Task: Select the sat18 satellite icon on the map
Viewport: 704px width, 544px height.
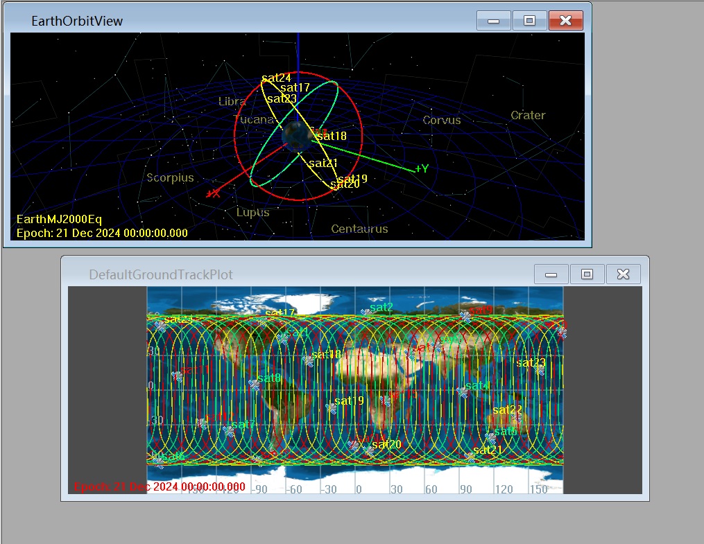Action: [308, 361]
